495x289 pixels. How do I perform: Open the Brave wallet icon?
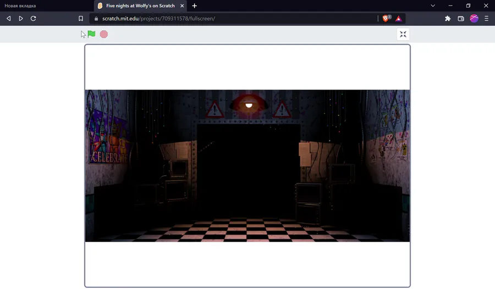[461, 19]
